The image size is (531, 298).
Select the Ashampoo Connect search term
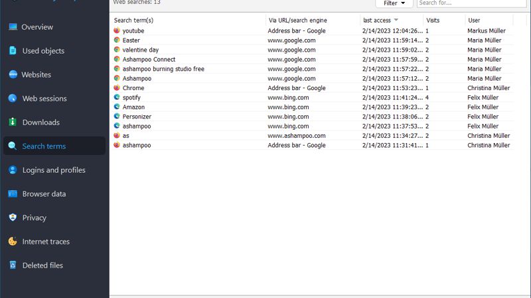pyautogui.click(x=149, y=60)
